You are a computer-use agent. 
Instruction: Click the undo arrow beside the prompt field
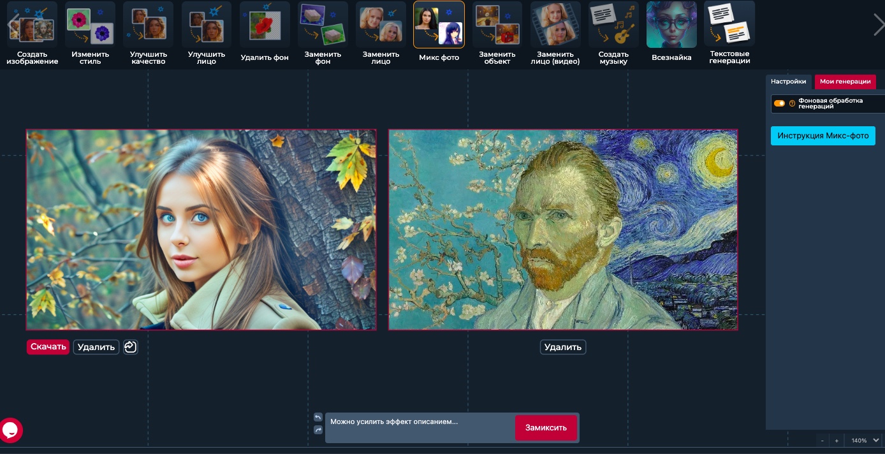point(318,418)
